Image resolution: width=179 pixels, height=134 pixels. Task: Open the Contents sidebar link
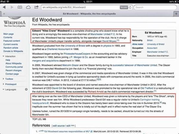click(x=8, y=37)
